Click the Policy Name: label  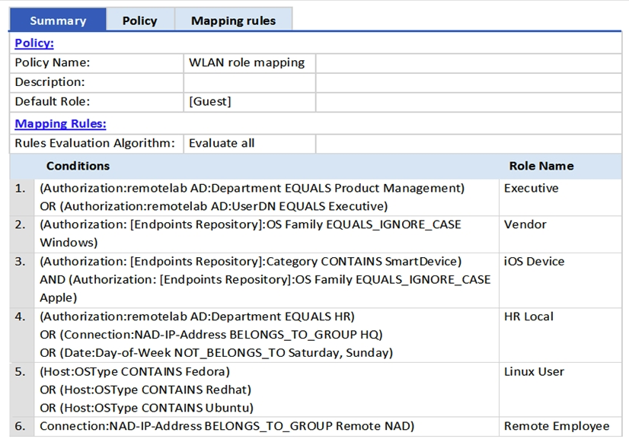click(53, 62)
